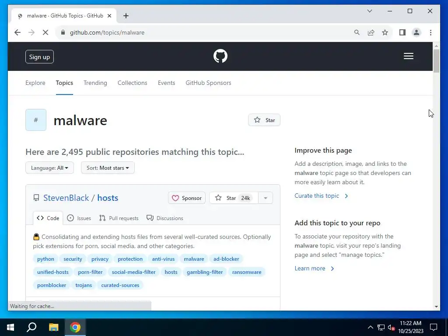The height and width of the screenshot is (336, 448).
Task: Open the Chrome profile avatar
Action: 416,32
